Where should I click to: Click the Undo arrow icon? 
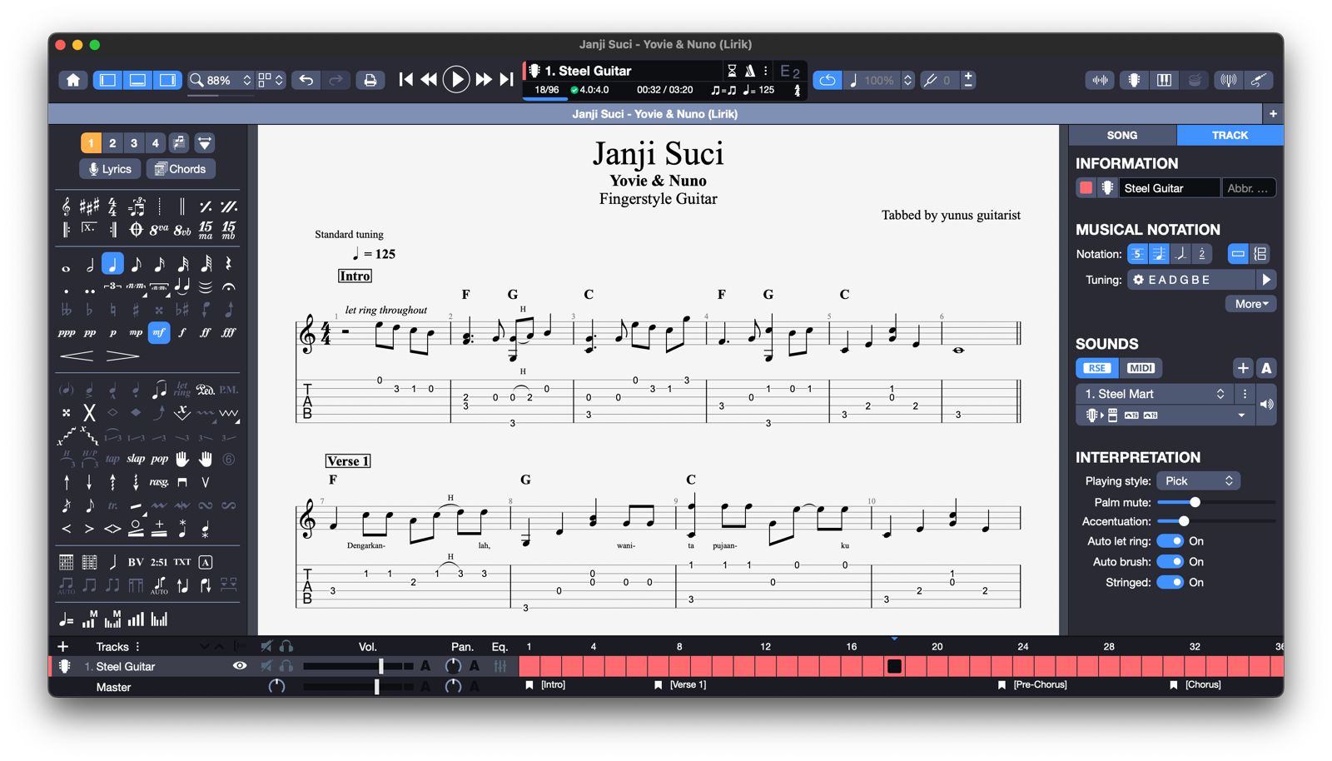(306, 80)
